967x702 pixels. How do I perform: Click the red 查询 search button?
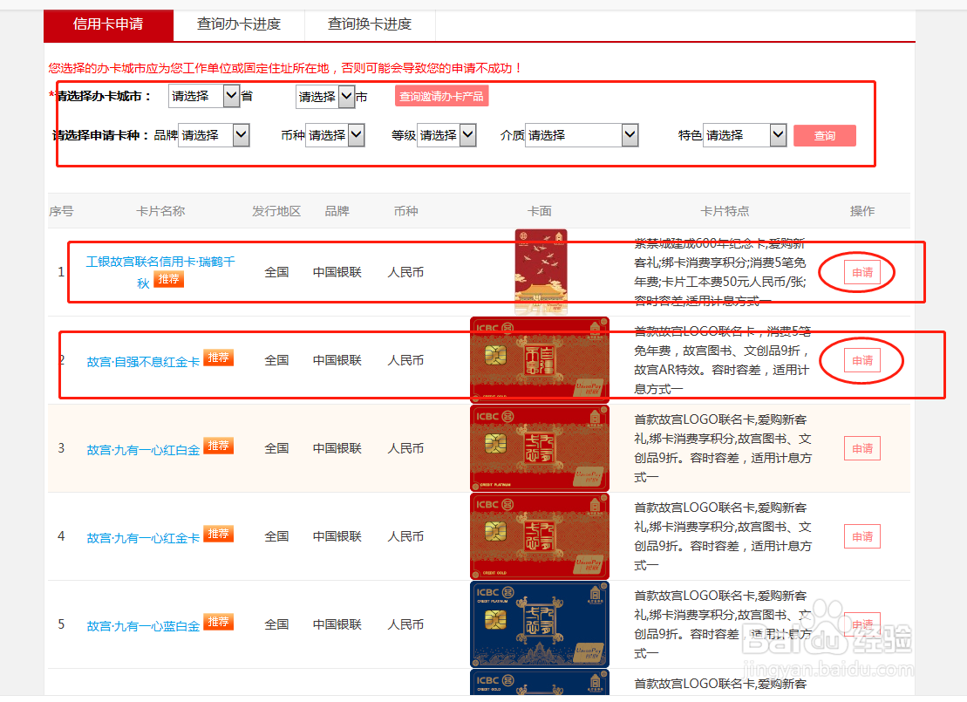click(824, 135)
